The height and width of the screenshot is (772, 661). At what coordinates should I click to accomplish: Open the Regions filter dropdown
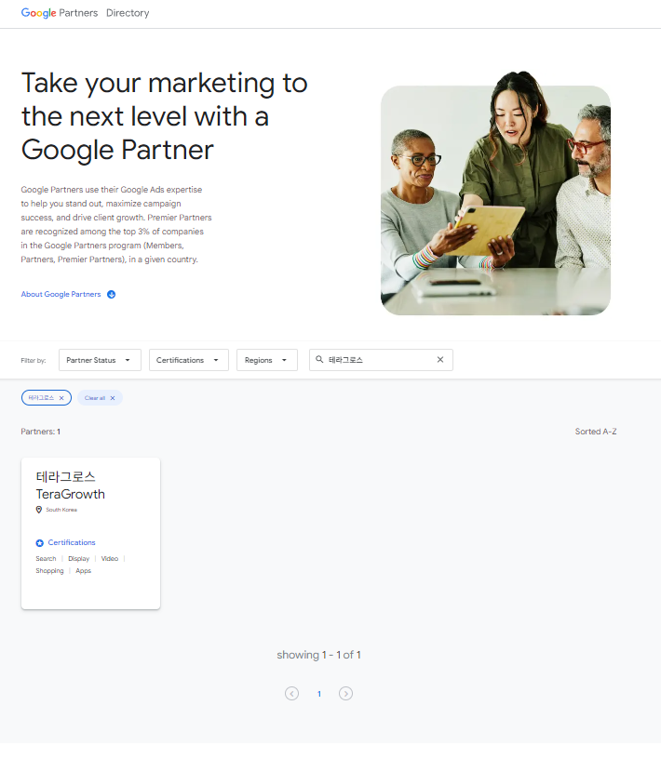coord(266,360)
